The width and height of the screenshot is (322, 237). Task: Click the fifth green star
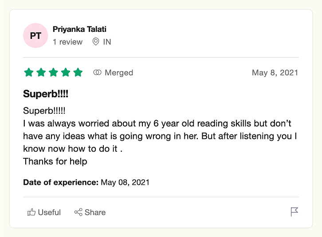click(x=78, y=72)
